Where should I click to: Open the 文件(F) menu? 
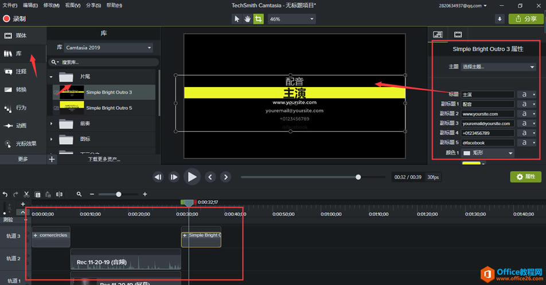coord(10,5)
